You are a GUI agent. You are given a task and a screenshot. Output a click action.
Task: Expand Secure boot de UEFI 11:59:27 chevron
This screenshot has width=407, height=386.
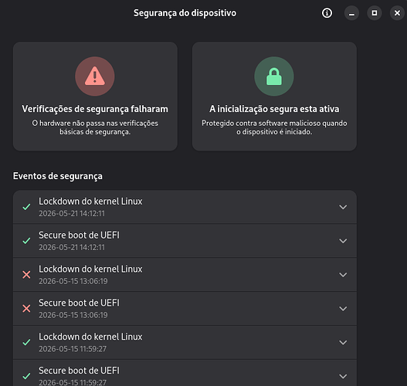(x=343, y=377)
